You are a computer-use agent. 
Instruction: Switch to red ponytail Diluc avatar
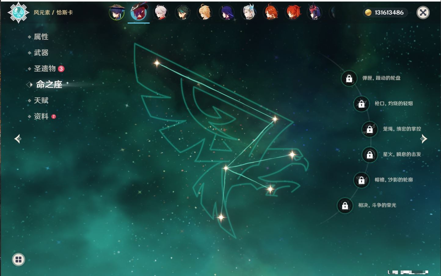click(293, 13)
